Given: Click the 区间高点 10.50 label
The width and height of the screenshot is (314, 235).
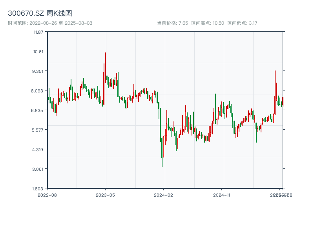Looking at the screenshot, I should tap(207, 23).
